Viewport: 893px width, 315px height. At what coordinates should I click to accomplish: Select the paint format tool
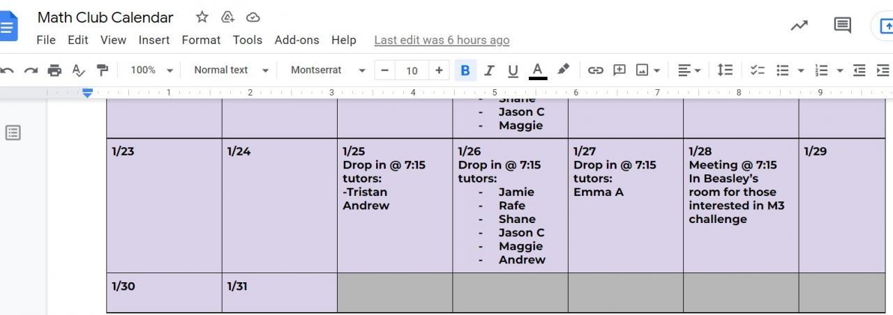point(103,70)
